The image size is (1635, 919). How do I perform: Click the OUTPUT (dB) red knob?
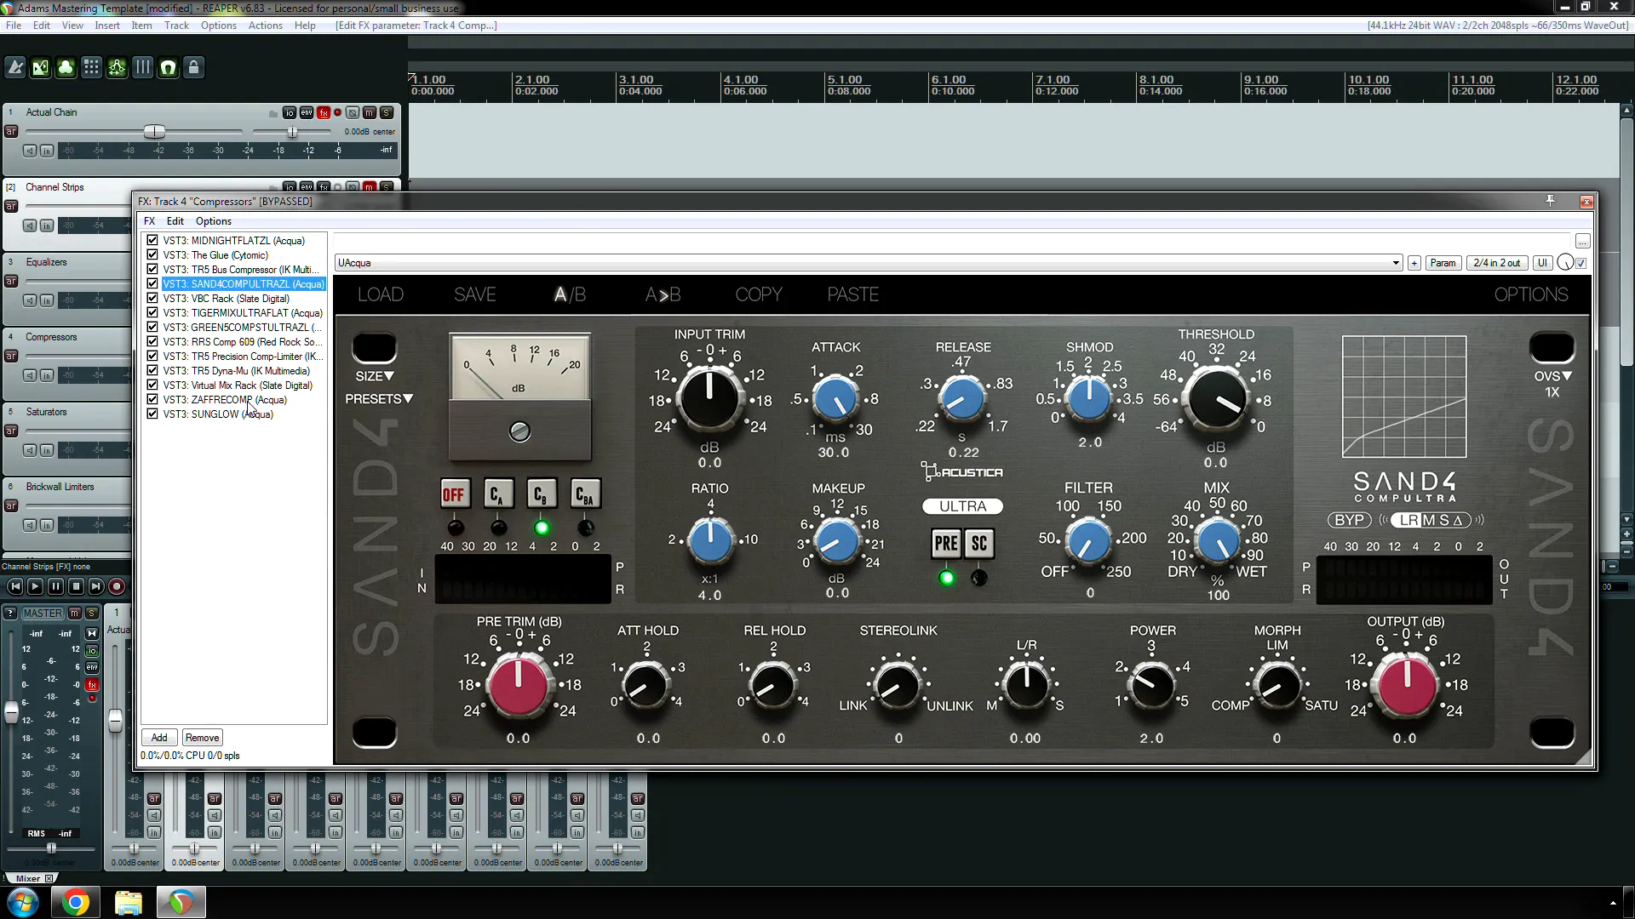1407,684
